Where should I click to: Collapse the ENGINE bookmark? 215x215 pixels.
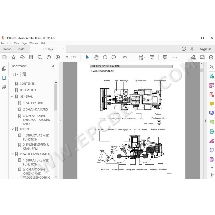point(12,129)
